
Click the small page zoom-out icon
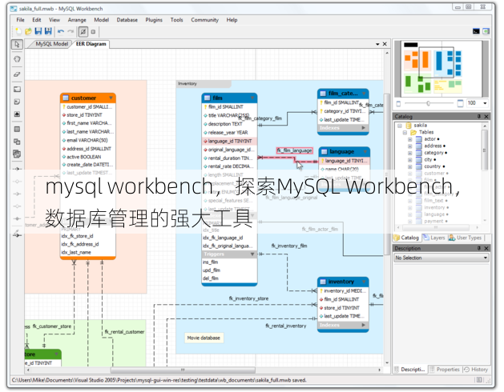tap(398, 103)
